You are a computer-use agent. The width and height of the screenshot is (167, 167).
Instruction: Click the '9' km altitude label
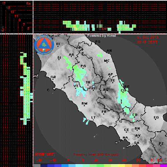(x=20, y=20)
